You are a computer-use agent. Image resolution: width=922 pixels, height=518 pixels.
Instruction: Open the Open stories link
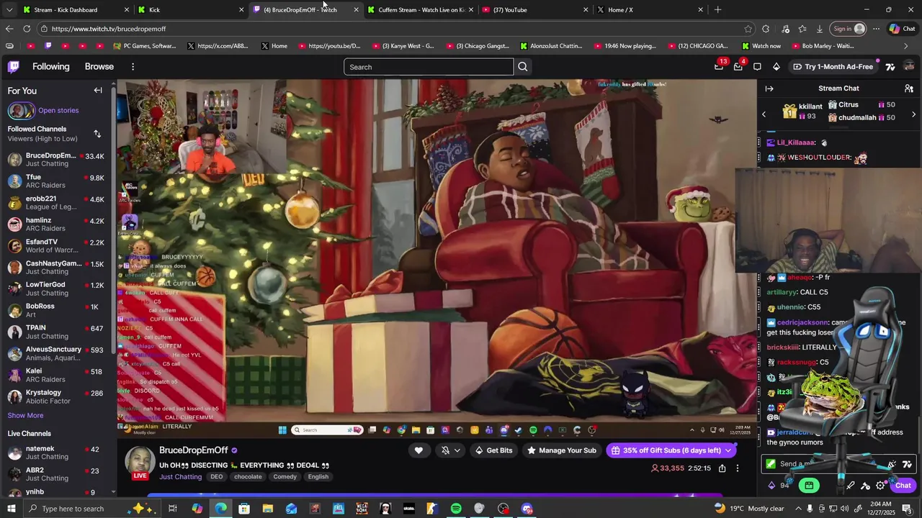(x=58, y=111)
